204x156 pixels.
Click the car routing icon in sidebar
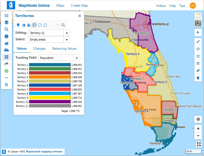click(x=7, y=50)
